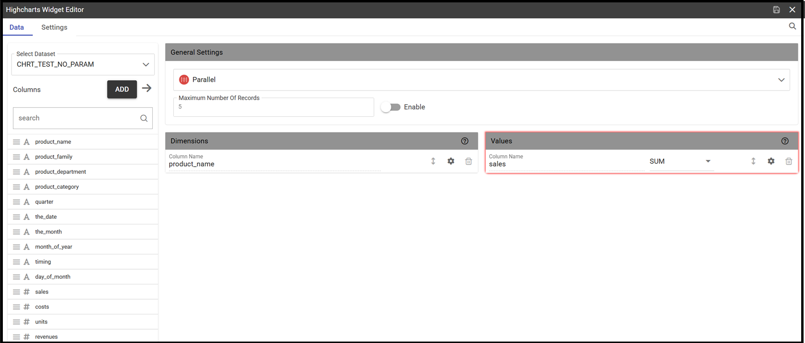
Task: Click the product_name field in Dimensions
Action: (x=274, y=161)
